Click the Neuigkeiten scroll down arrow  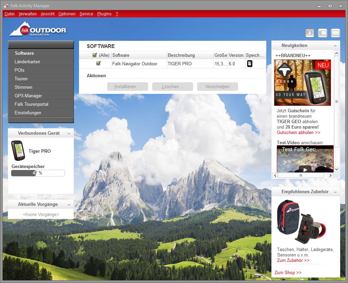pos(336,169)
